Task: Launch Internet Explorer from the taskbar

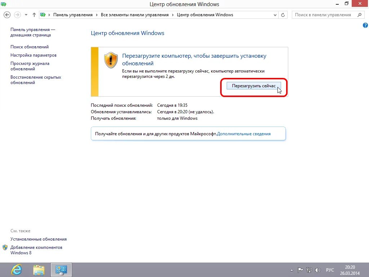Action: point(17,270)
